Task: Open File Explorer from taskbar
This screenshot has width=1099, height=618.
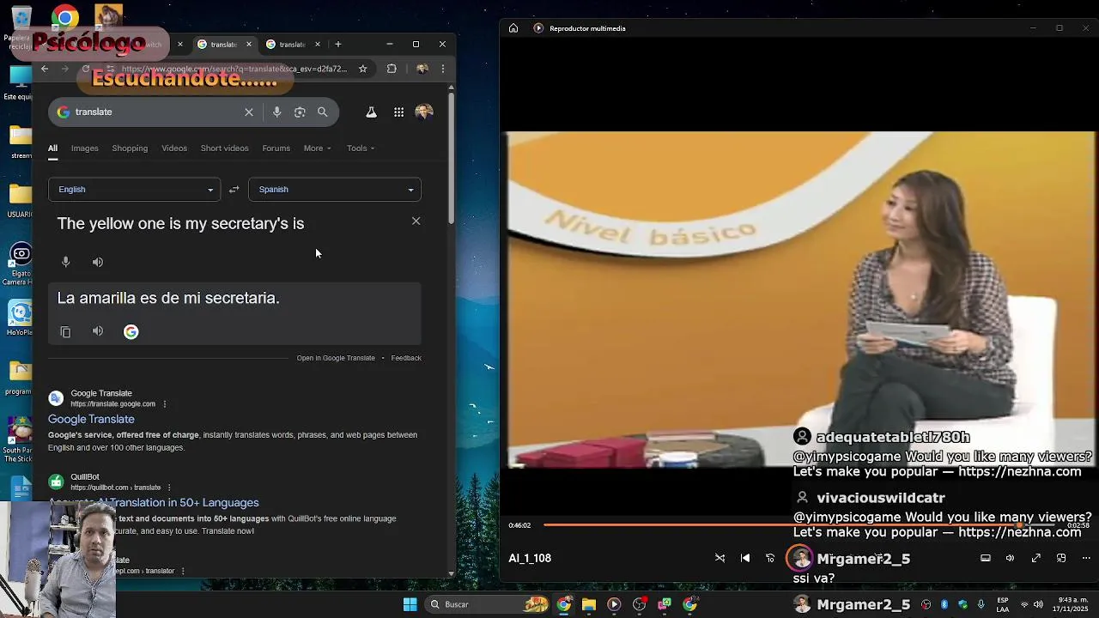Action: point(589,604)
